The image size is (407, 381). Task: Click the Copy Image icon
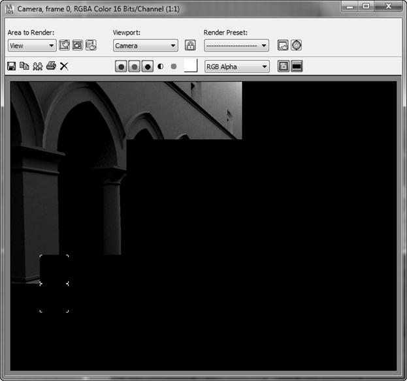(24, 67)
